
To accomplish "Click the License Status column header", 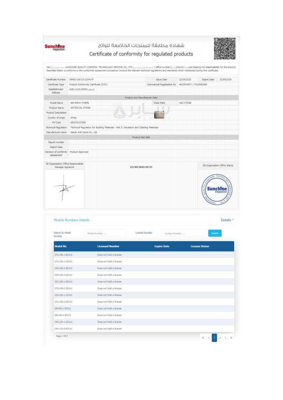I will tap(200, 246).
